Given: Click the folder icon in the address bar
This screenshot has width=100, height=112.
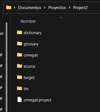Looking at the screenshot, I should 9,7.
